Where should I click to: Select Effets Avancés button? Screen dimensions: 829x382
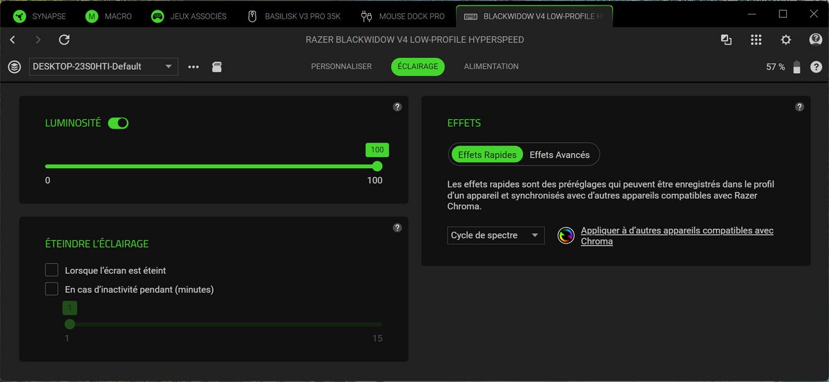click(x=560, y=155)
